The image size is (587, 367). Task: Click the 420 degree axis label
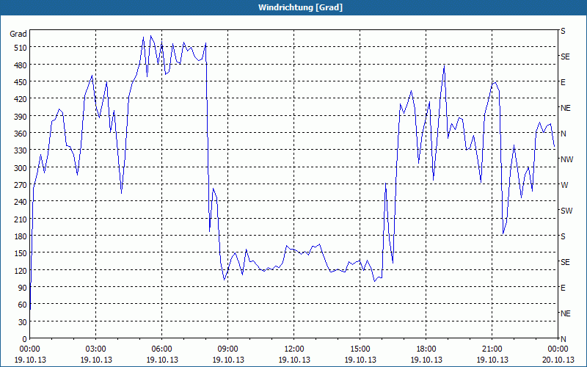21,99
